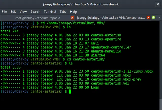Switch to josepy@darkpy centos-ast tab
Image resolution: width=162 pixels, height=110 pixels.
(111, 18)
